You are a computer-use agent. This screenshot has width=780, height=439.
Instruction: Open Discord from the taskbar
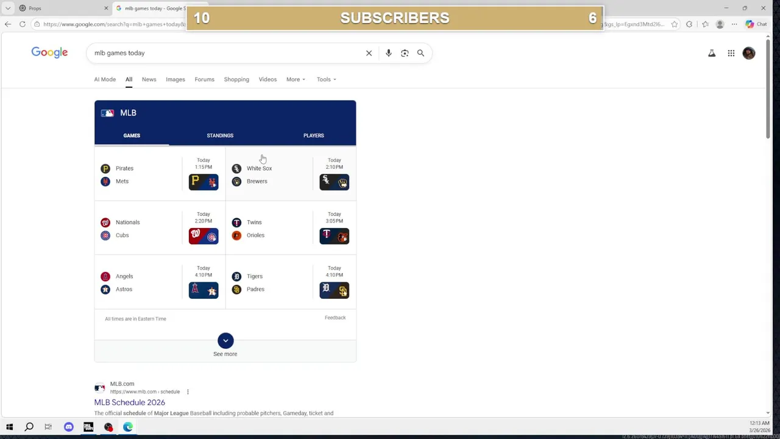pyautogui.click(x=68, y=427)
